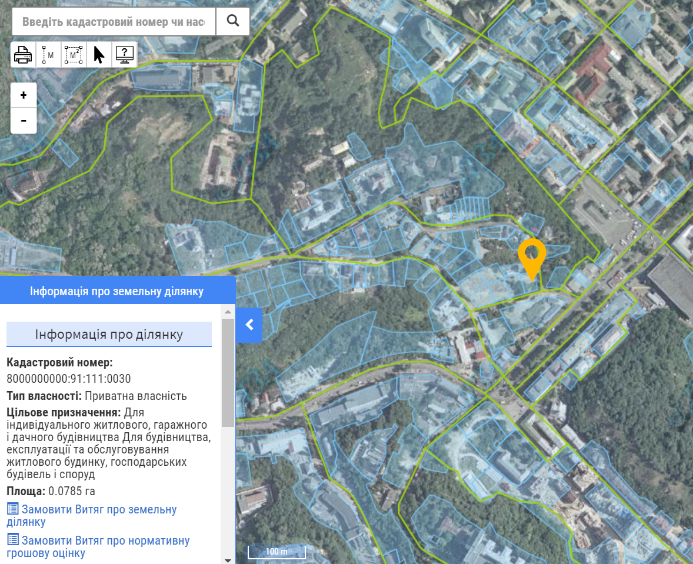Open the help monitor icon
The height and width of the screenshot is (564, 693).
tap(124, 55)
